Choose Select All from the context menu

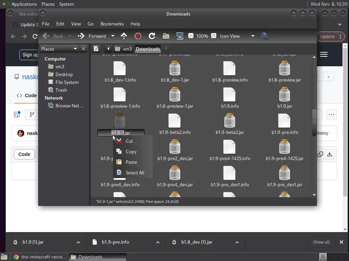pos(133,172)
